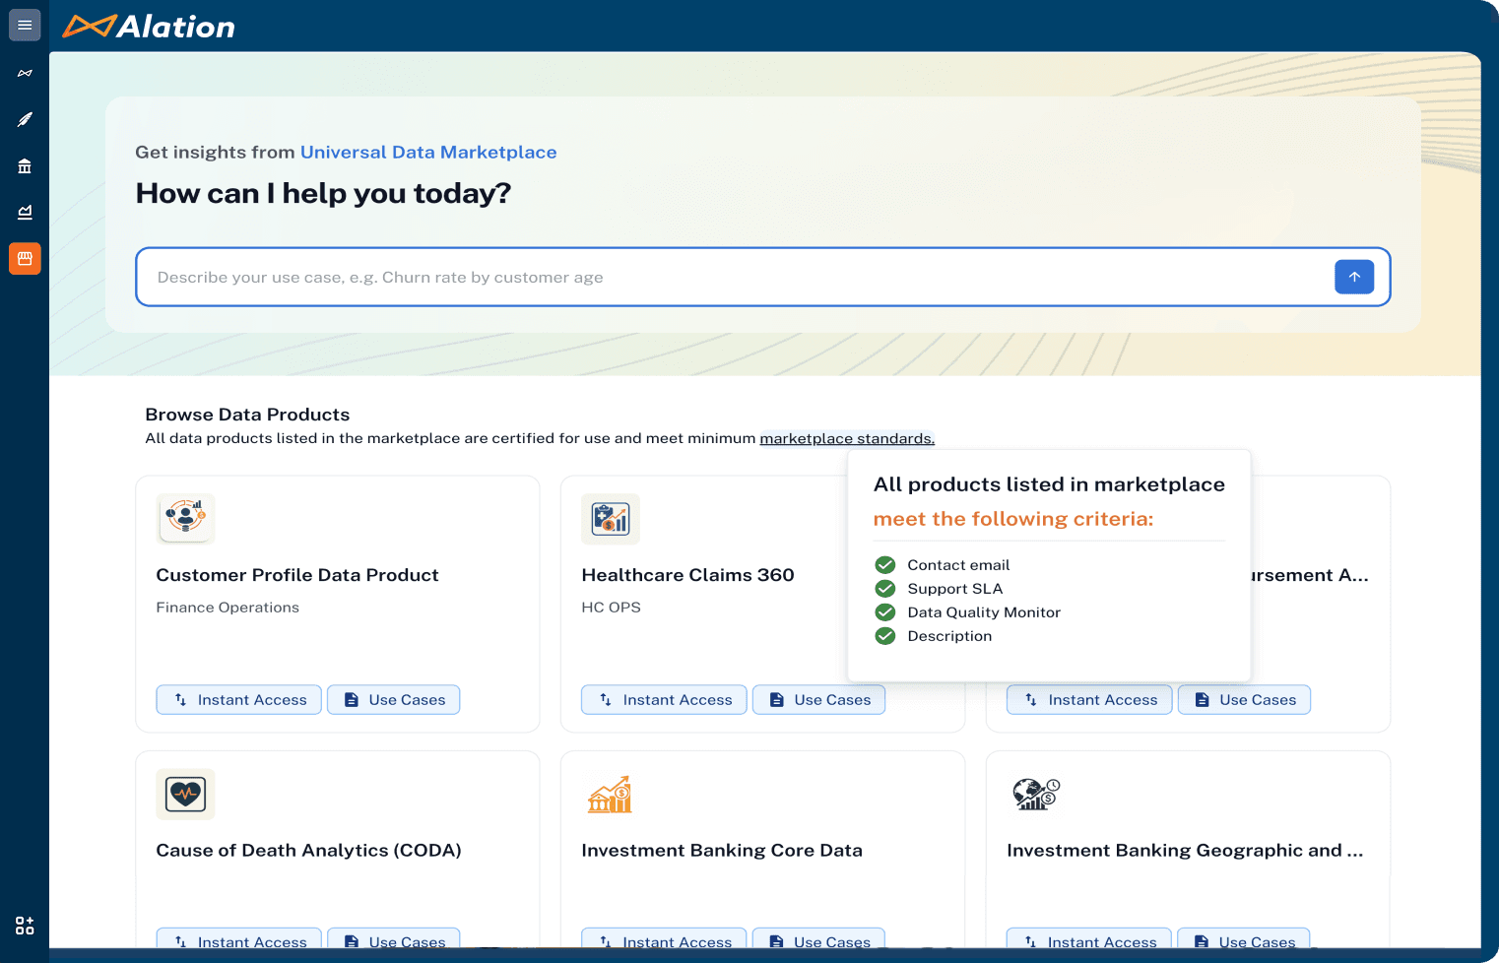Submit the query with the blue arrow button
The image size is (1499, 963).
pos(1353,277)
